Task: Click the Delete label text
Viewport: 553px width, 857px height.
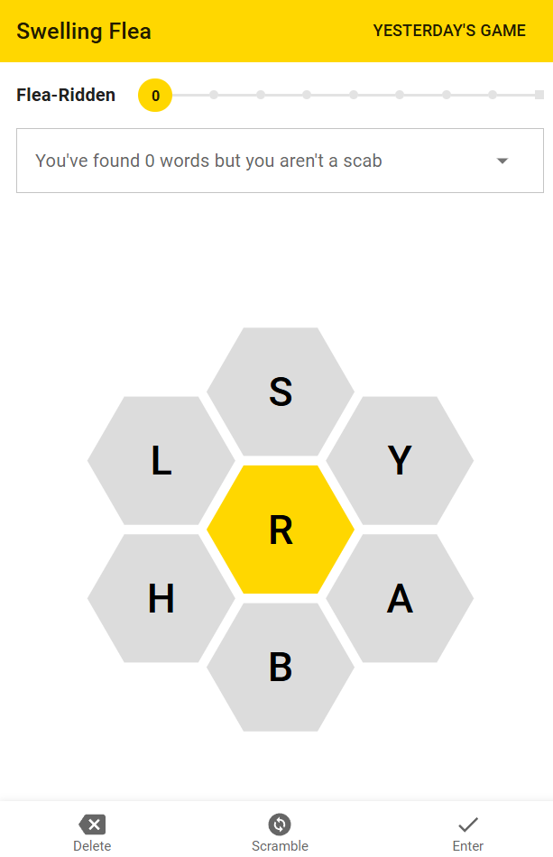Action: [x=92, y=846]
